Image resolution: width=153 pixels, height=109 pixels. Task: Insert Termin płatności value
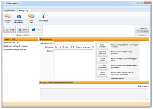pos(102,74)
